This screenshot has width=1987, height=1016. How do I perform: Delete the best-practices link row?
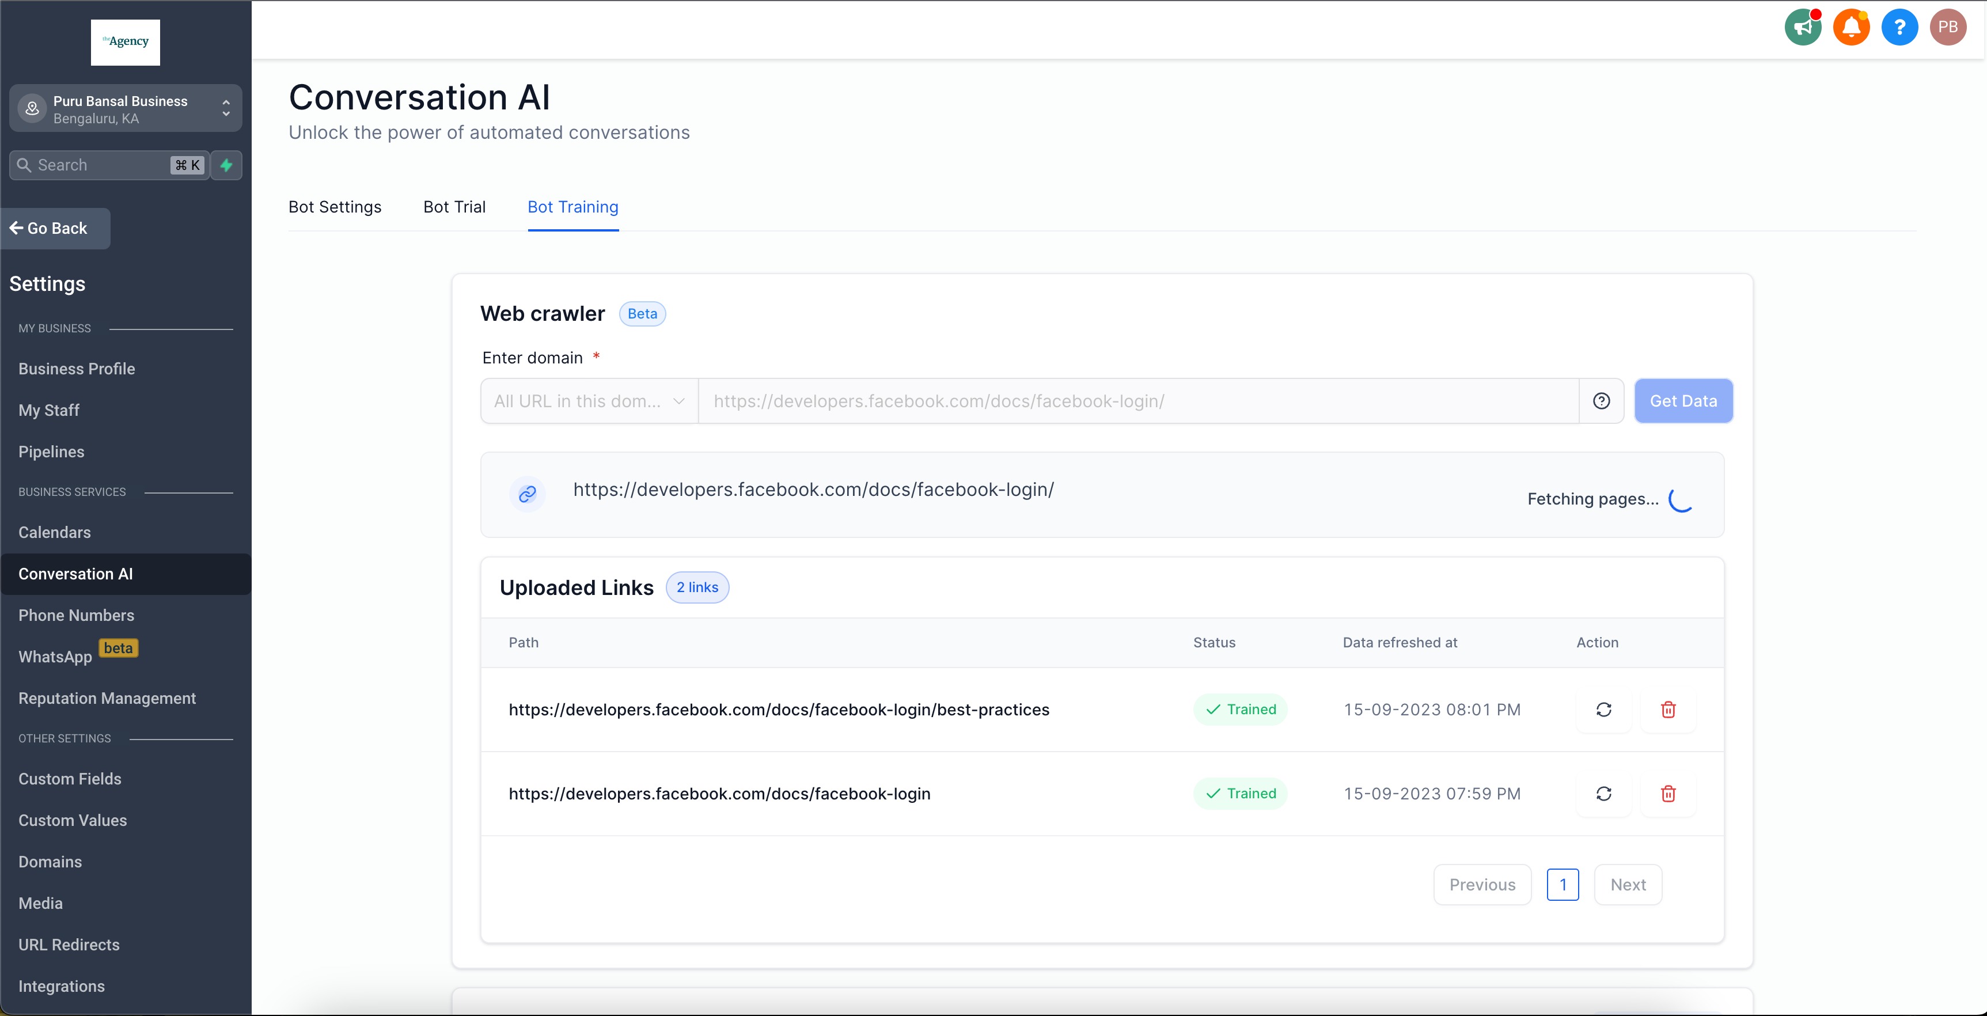(x=1669, y=710)
